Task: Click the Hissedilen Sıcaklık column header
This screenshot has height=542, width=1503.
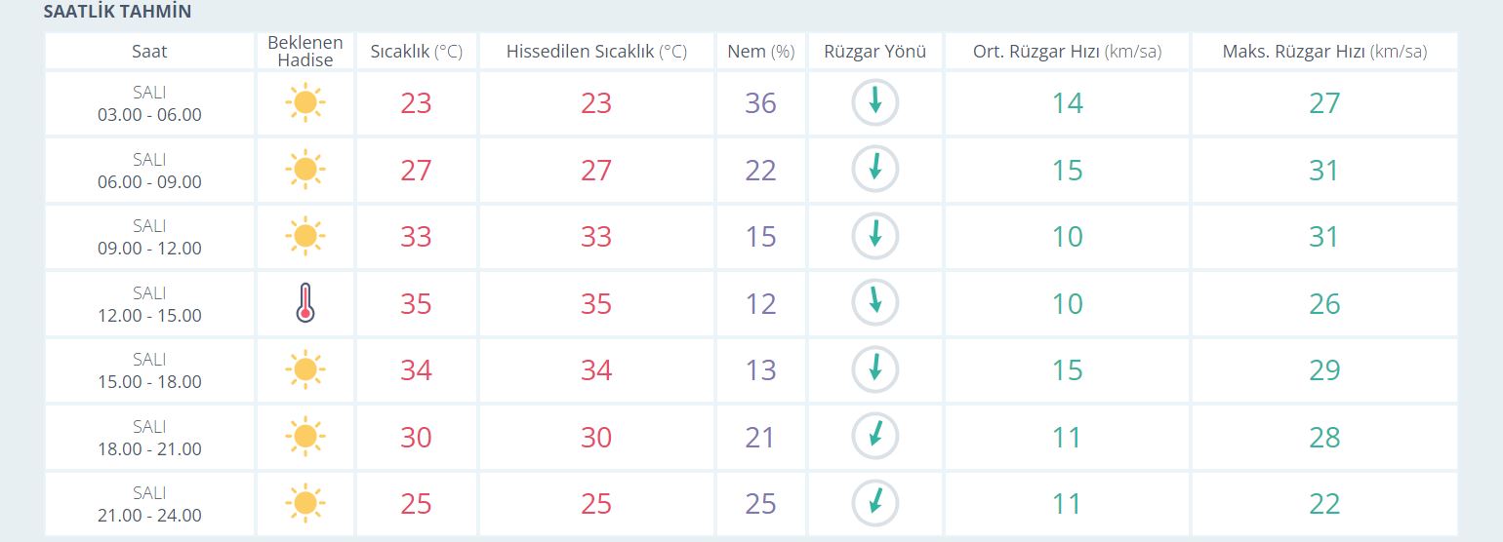Action: [x=596, y=52]
